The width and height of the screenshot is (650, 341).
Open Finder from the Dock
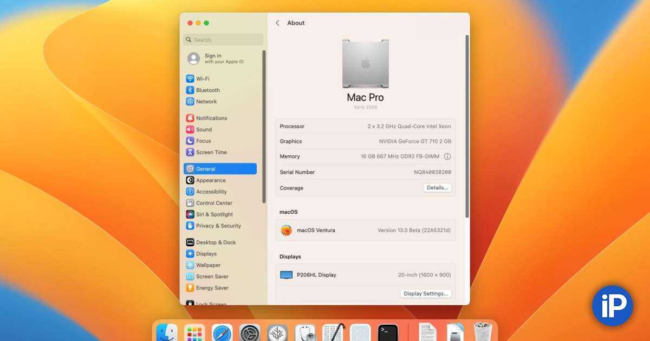pyautogui.click(x=167, y=333)
